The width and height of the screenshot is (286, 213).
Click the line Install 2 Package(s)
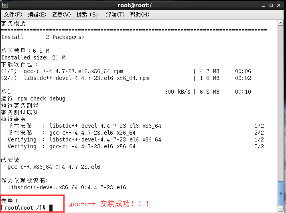(x=43, y=37)
